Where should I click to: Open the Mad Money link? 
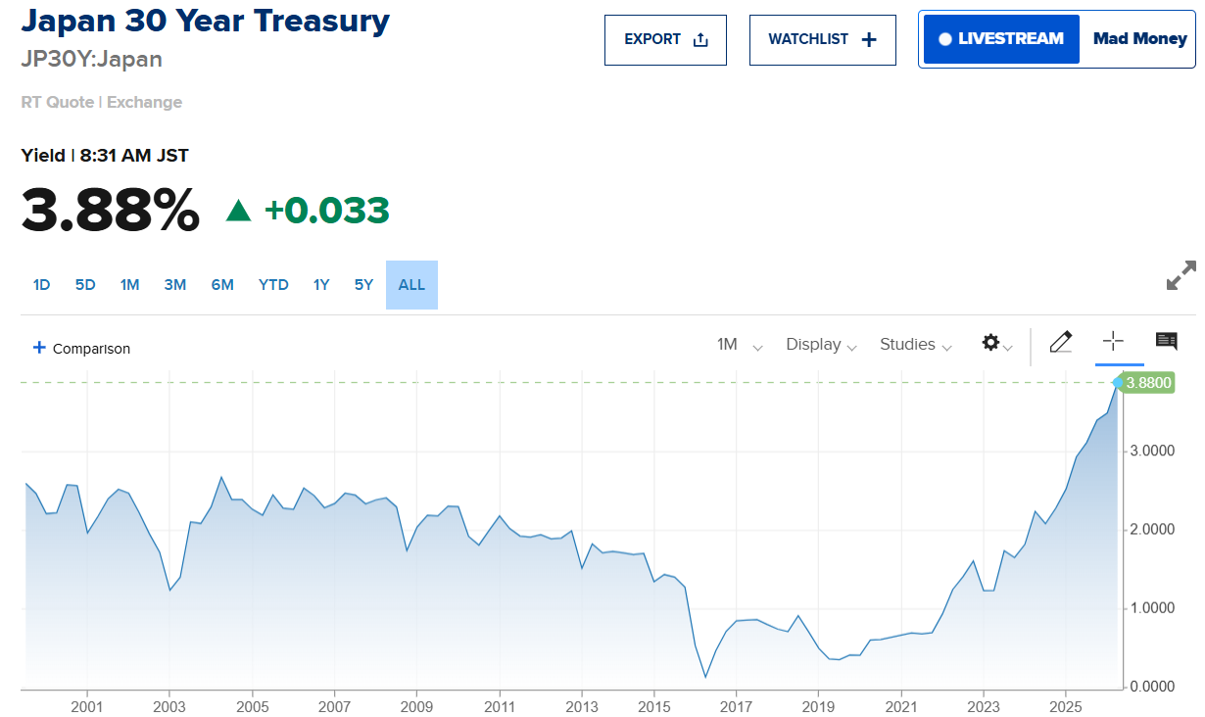pyautogui.click(x=1139, y=39)
